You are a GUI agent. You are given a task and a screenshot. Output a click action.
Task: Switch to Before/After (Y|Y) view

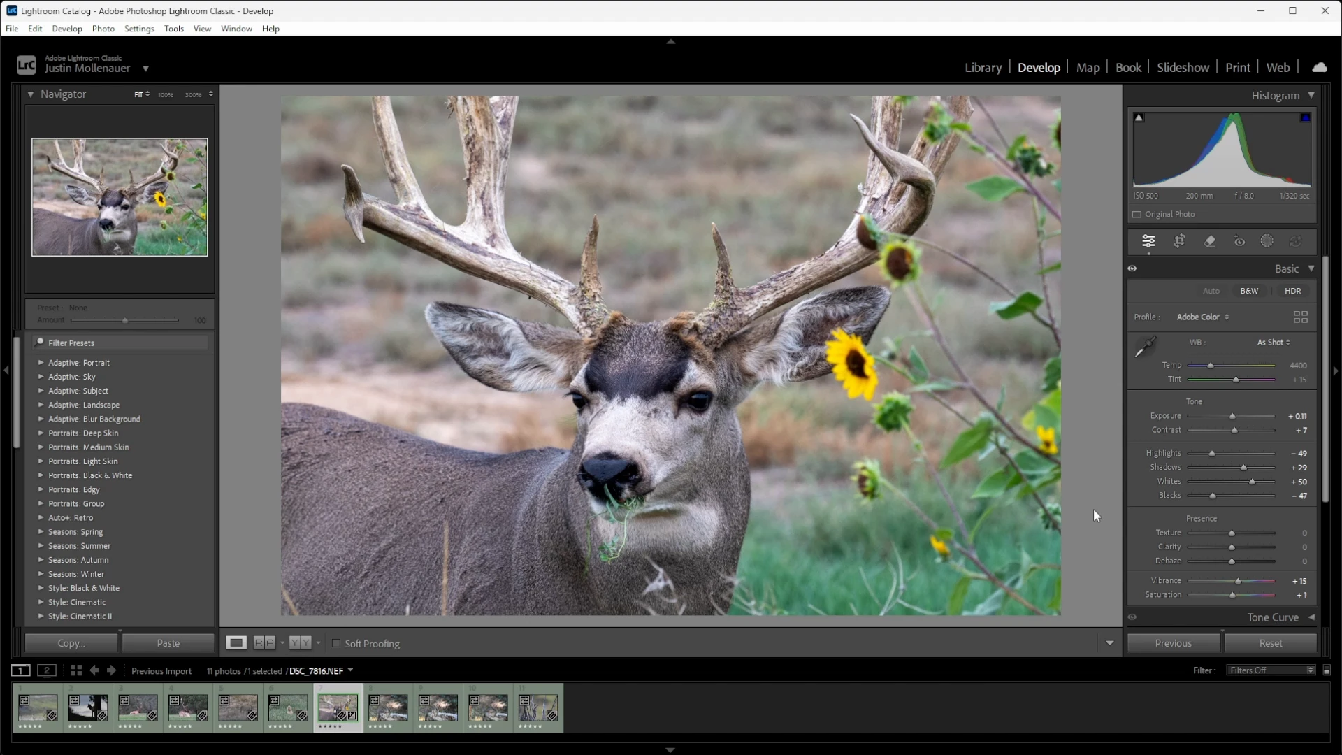[301, 643]
